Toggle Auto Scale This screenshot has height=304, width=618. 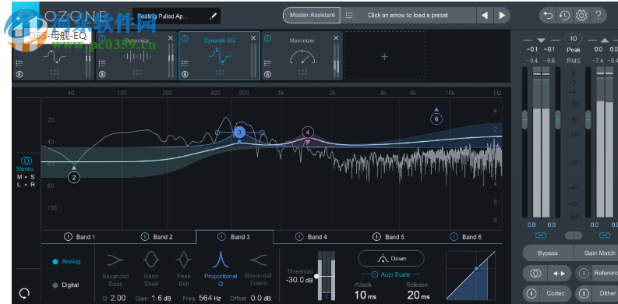click(x=390, y=274)
